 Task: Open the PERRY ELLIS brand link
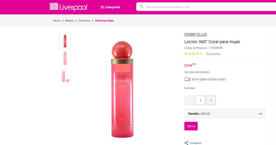click(x=195, y=35)
